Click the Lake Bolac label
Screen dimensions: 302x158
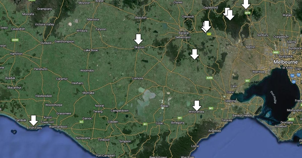(91, 50)
